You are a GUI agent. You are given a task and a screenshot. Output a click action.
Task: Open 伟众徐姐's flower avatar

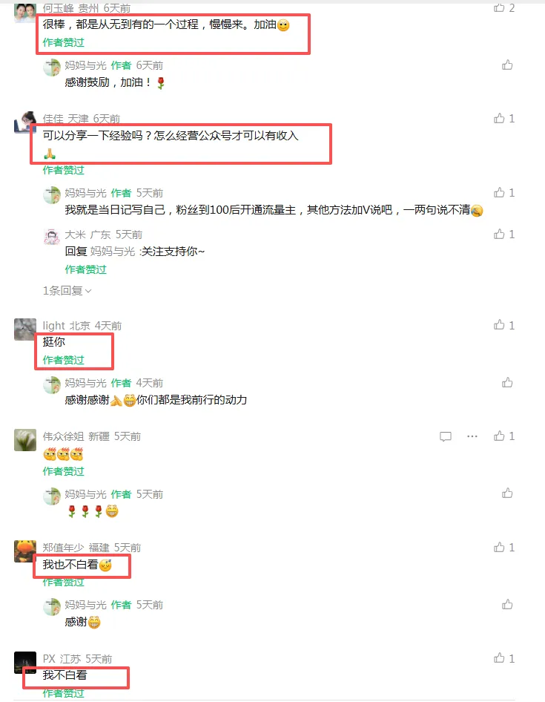pos(25,440)
